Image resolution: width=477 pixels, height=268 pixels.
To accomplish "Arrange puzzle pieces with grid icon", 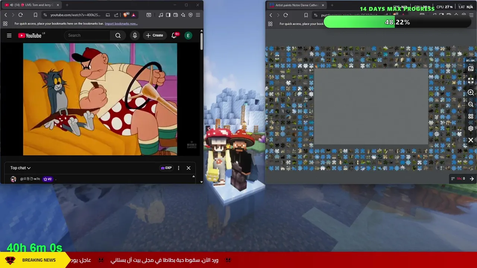I will (x=471, y=117).
